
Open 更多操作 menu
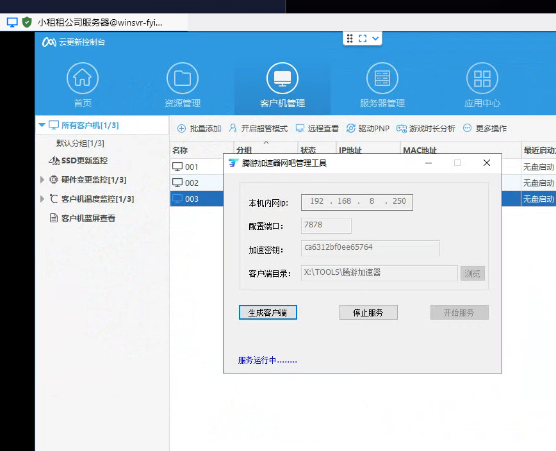click(485, 128)
